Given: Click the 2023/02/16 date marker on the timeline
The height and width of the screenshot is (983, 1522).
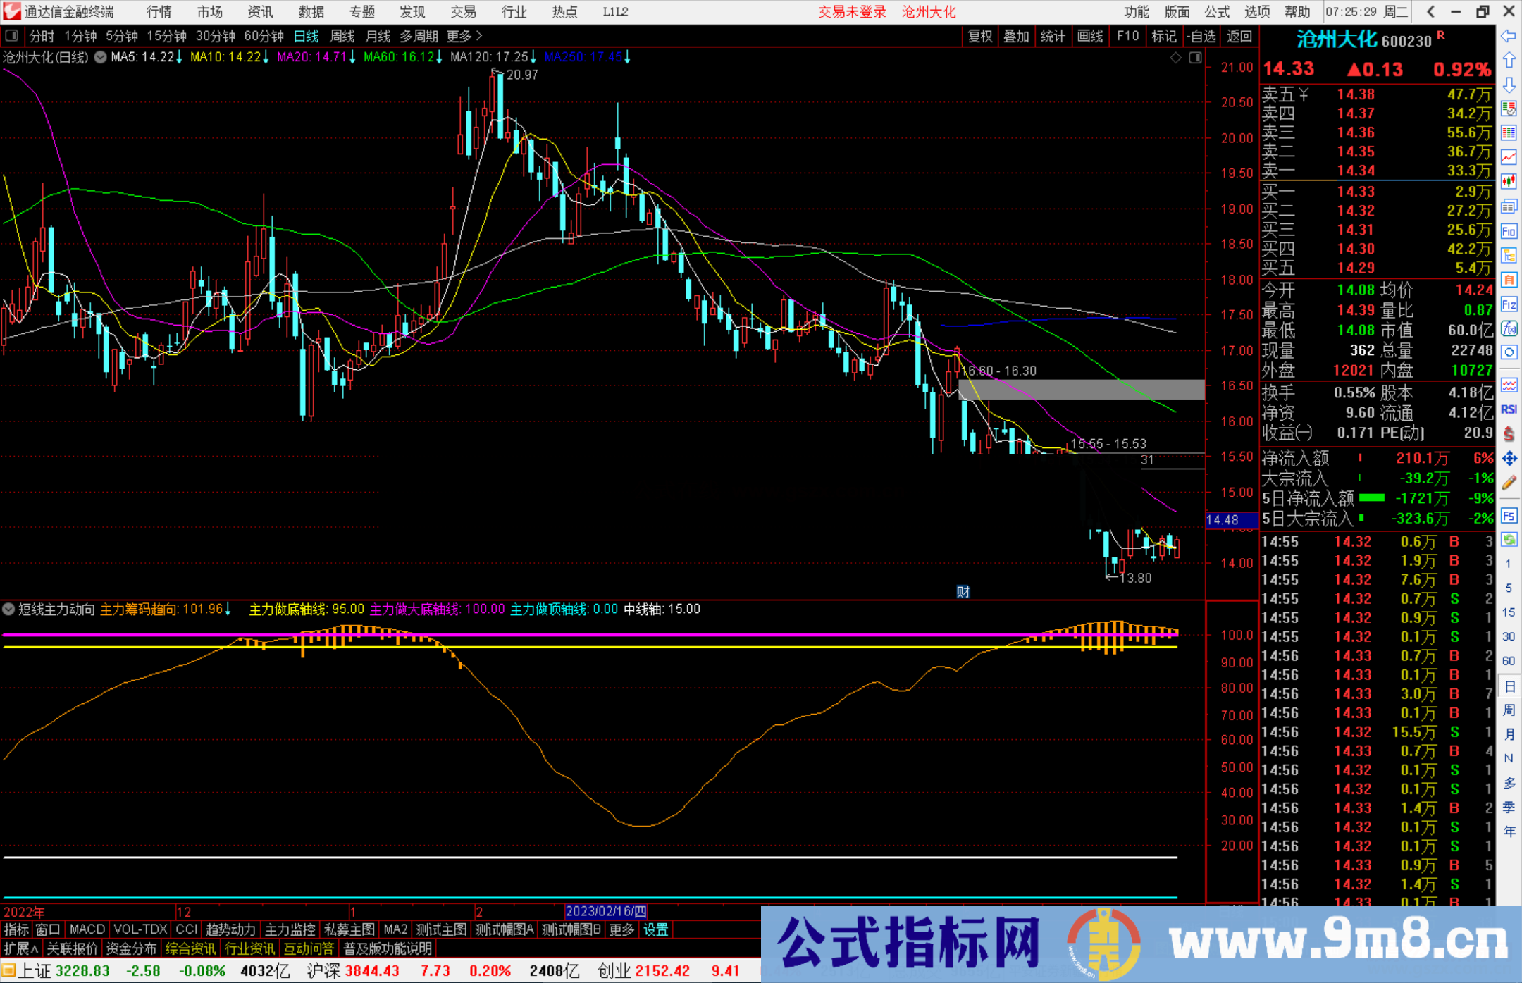Looking at the screenshot, I should click(x=607, y=911).
